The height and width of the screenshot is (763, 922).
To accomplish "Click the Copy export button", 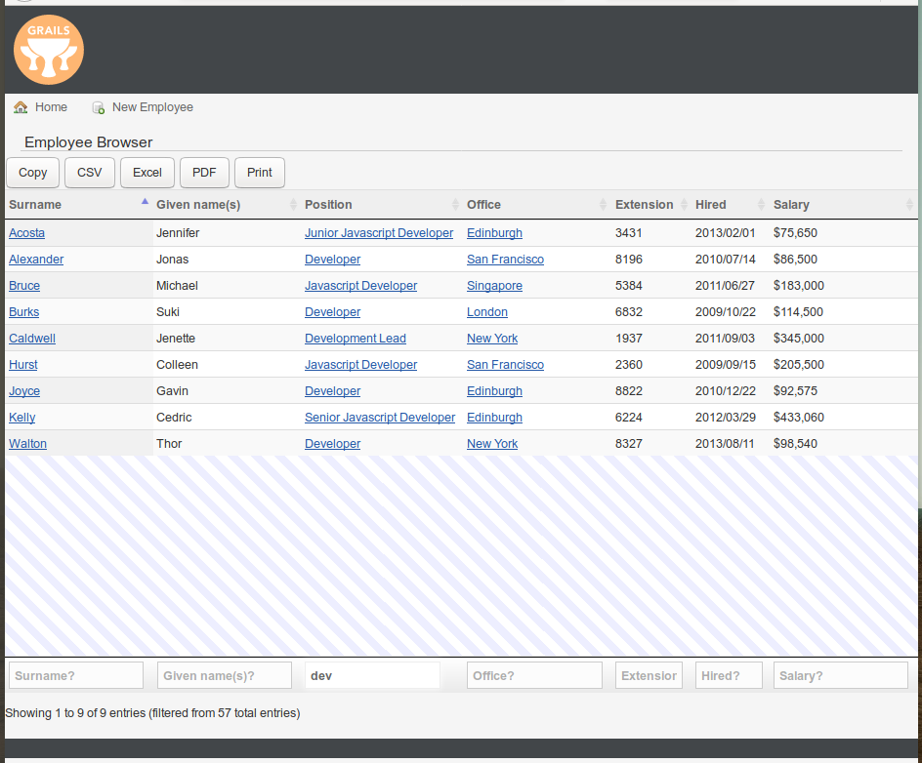I will tap(32, 172).
